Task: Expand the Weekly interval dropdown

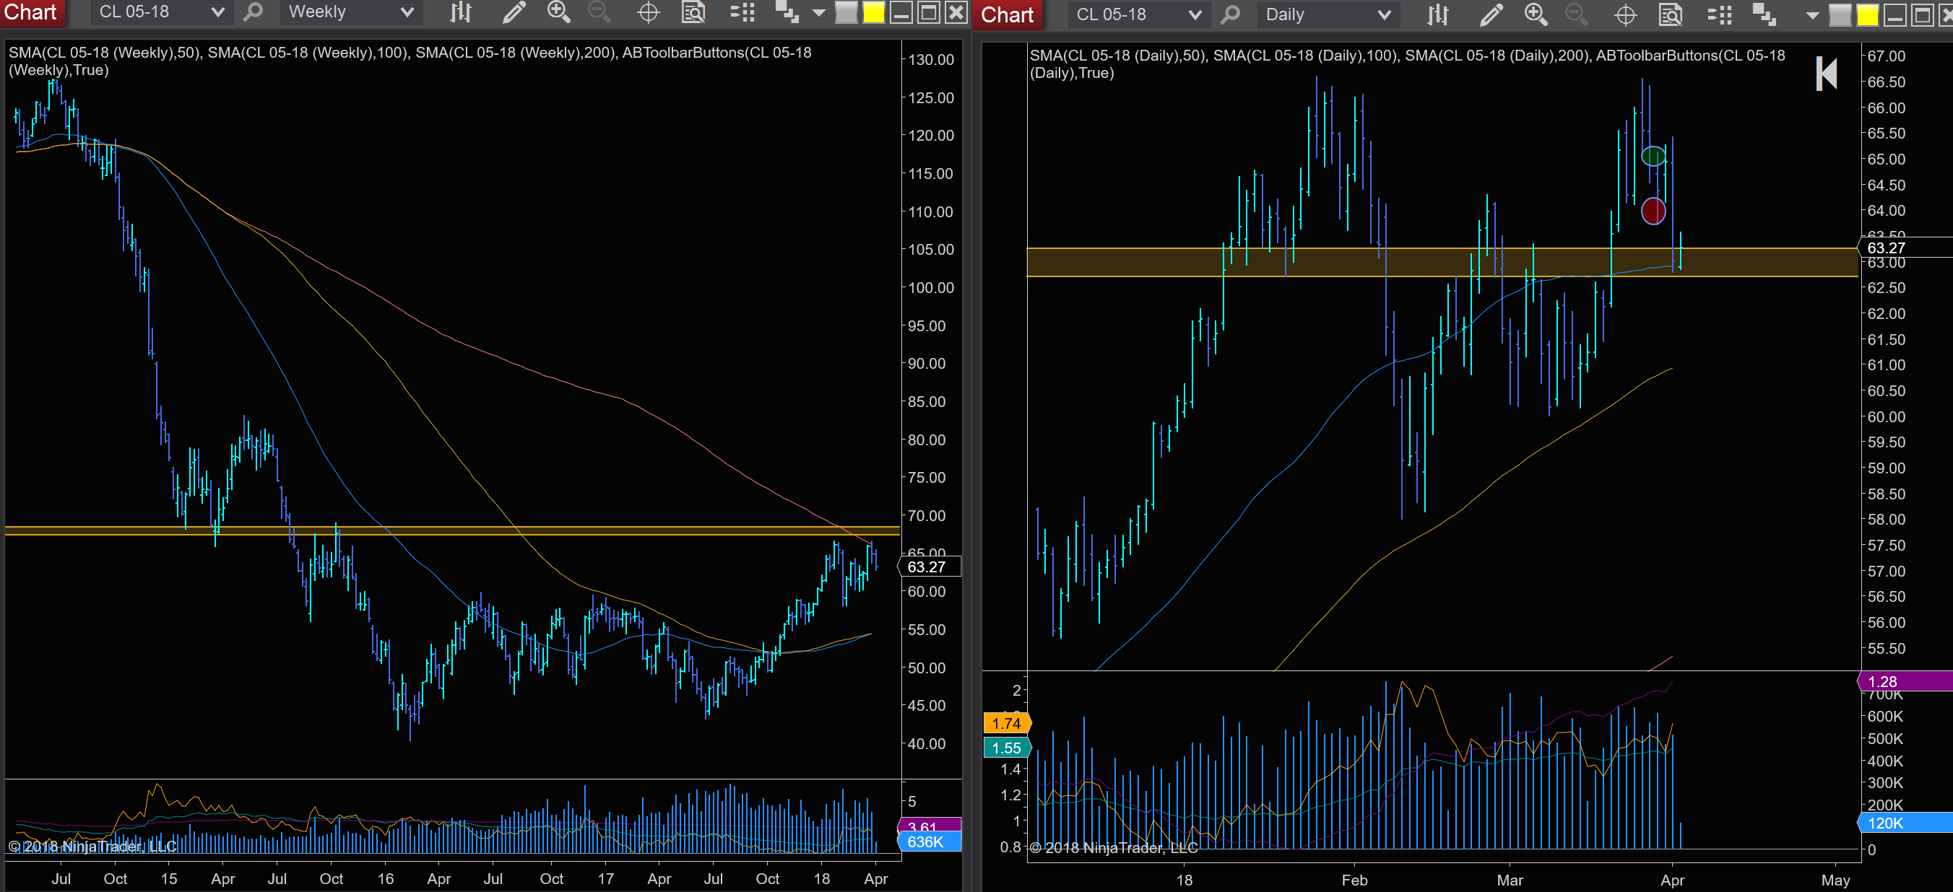Action: pos(407,12)
